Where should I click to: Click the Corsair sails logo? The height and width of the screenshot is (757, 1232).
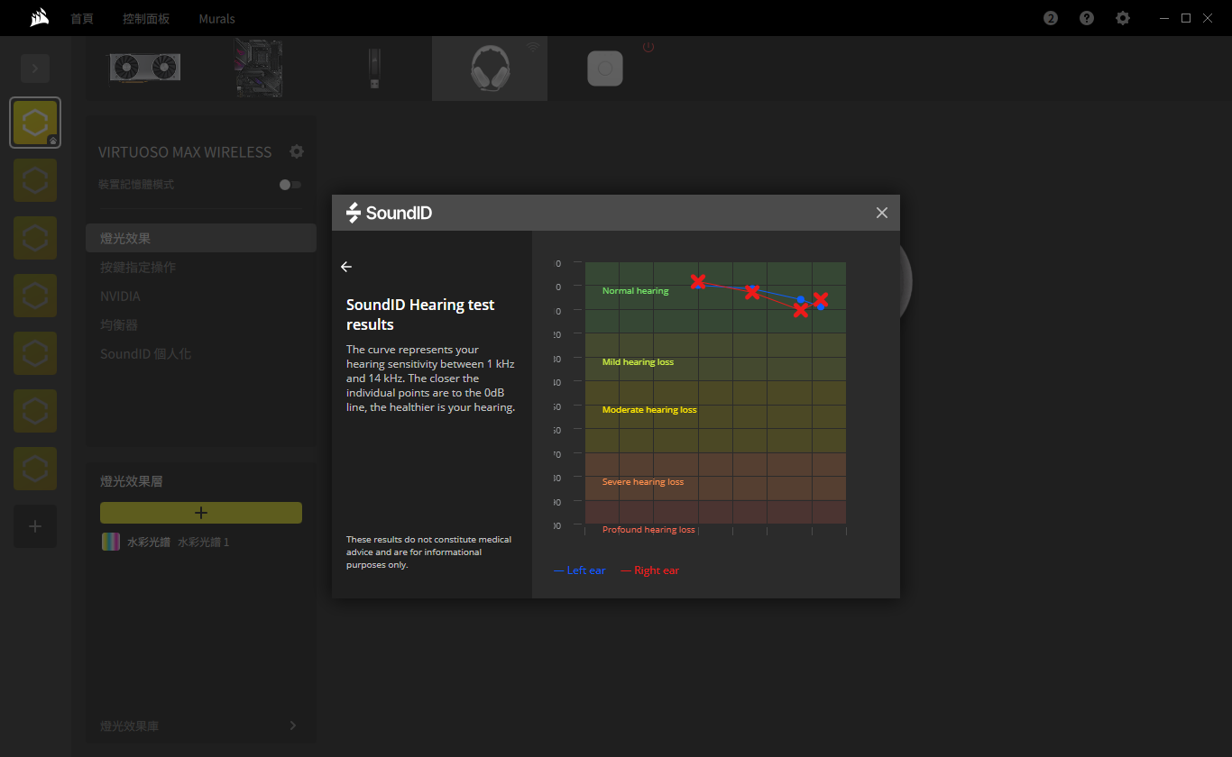click(39, 18)
